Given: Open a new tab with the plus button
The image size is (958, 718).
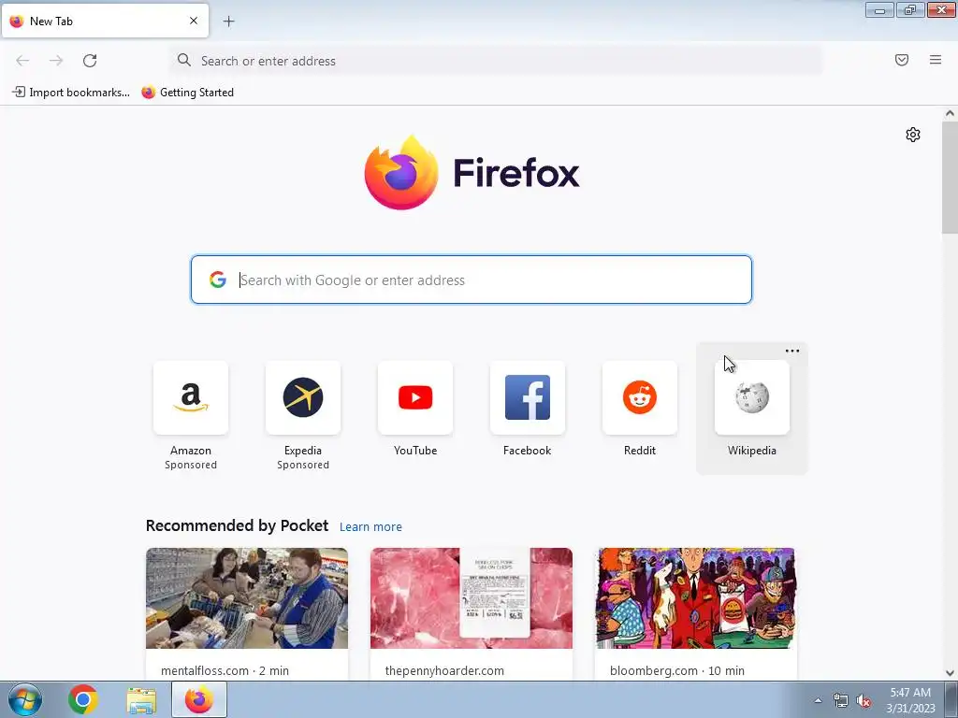Looking at the screenshot, I should click(x=228, y=22).
